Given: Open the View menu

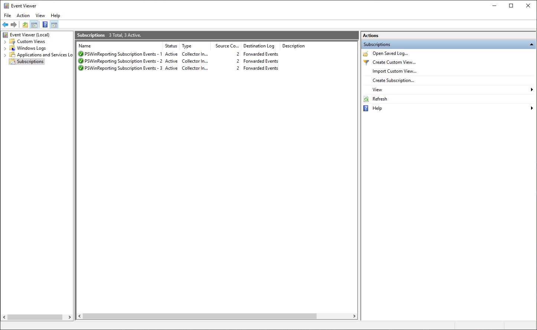Looking at the screenshot, I should (40, 15).
